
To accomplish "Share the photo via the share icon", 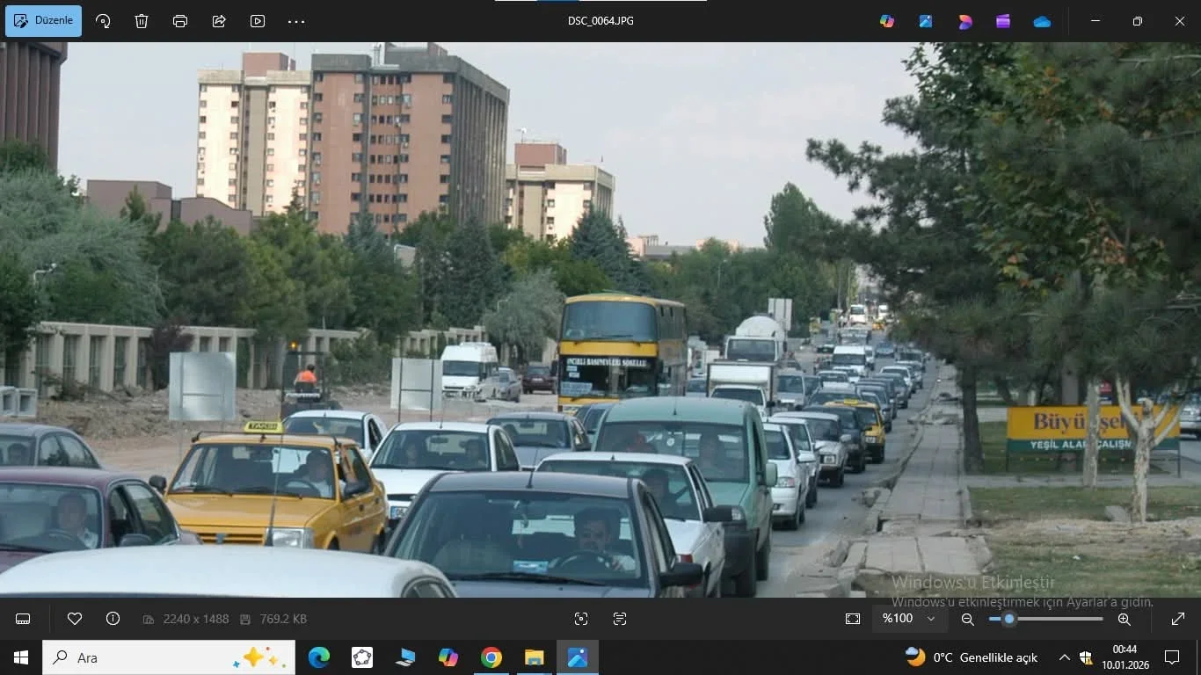I will pos(219,21).
